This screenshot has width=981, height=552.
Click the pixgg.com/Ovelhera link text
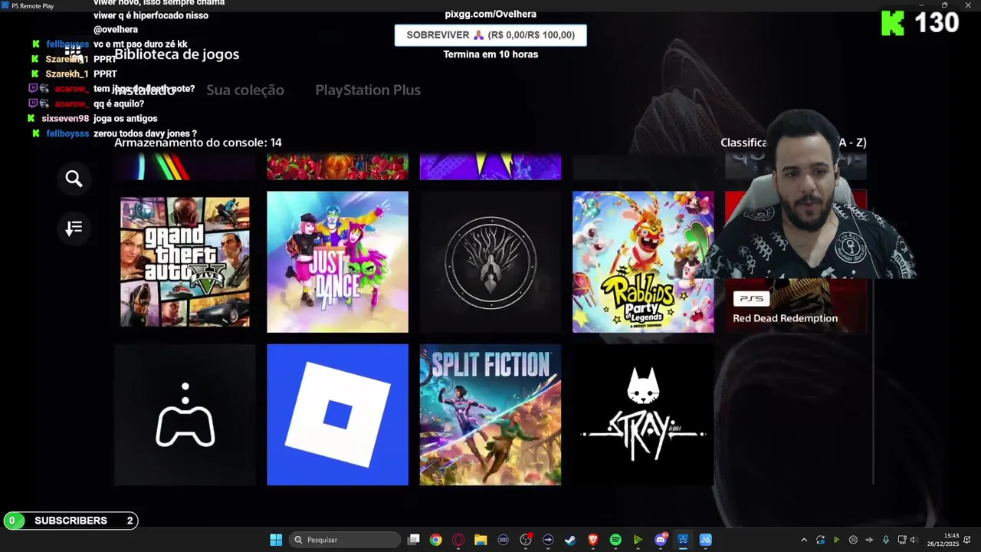(490, 14)
